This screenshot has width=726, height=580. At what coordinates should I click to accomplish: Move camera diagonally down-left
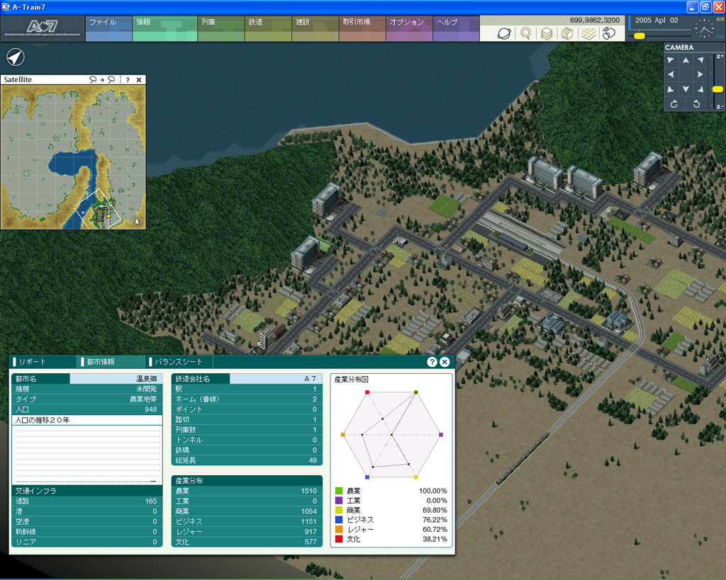(x=671, y=89)
